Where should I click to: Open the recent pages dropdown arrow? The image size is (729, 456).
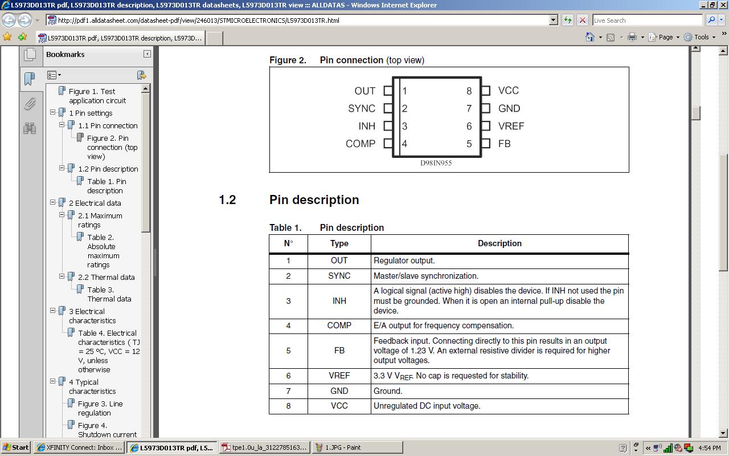click(x=37, y=21)
